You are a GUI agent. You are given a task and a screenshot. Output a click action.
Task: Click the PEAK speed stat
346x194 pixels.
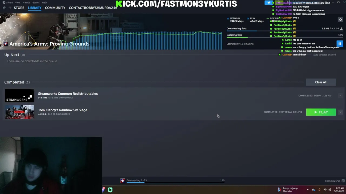255,20
